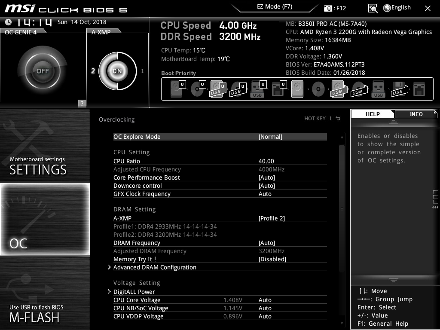Viewport: 440px width, 330px height.
Task: Open the HELP tab
Action: pyautogui.click(x=373, y=114)
